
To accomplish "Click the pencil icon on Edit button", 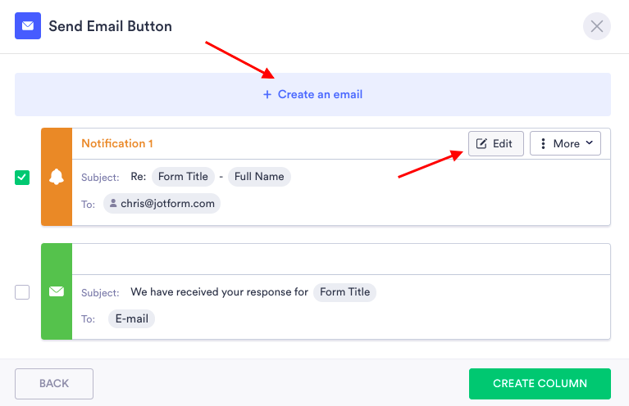I will (x=481, y=143).
